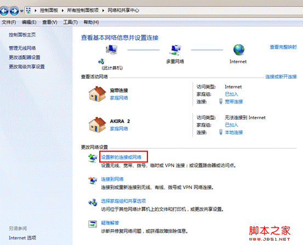The image size is (303, 245).
Task: Open the 本地连接 connection link
Action: tap(233, 132)
